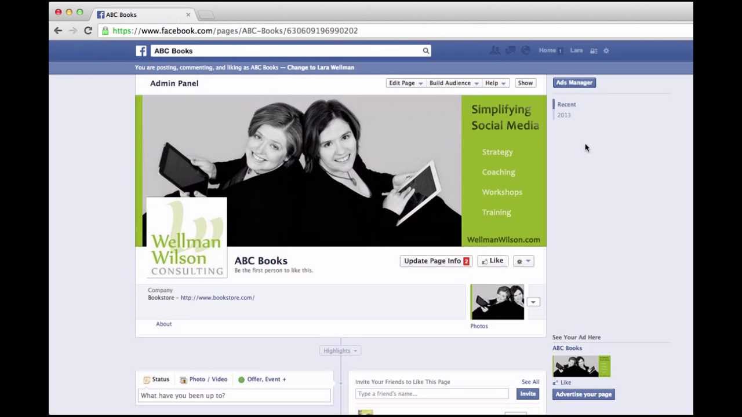
Task: Select the Photo / Video tab
Action: click(203, 379)
